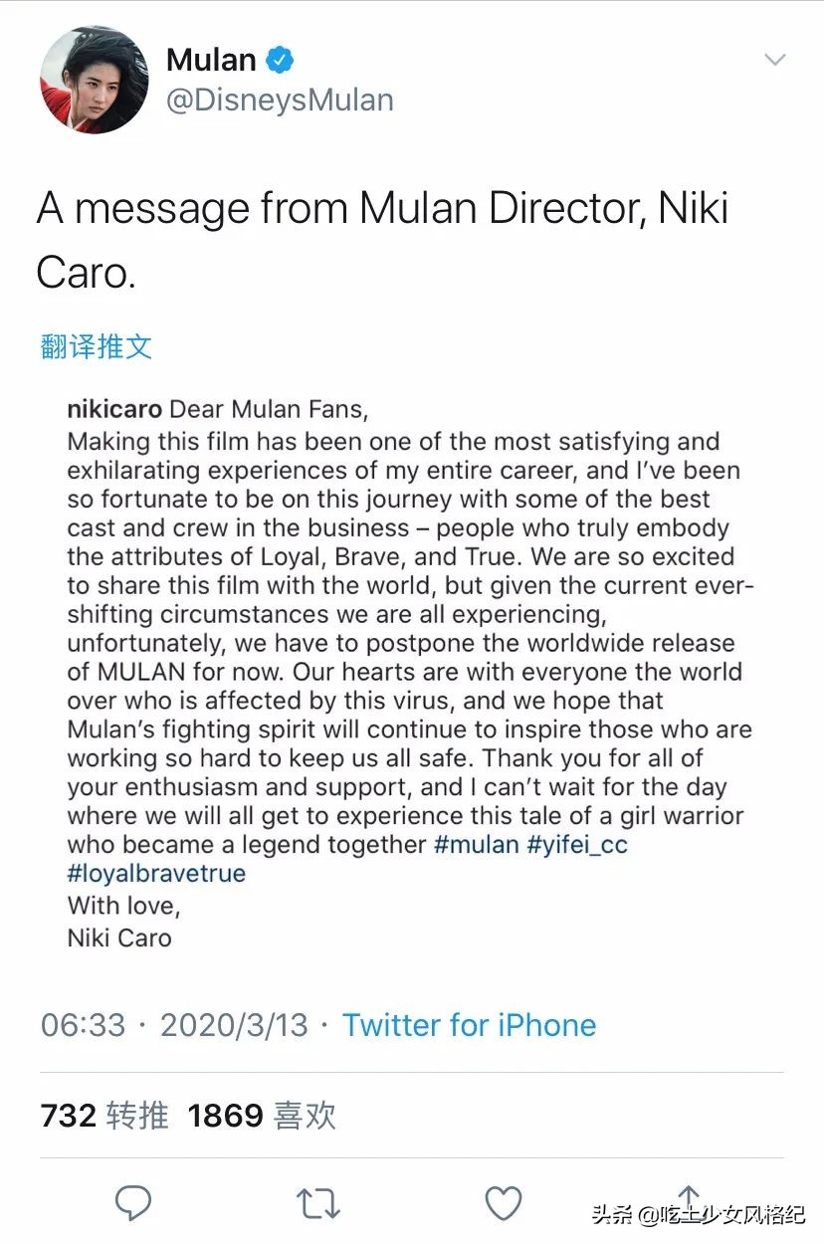Tap the 2020/3/13 tweet date
Screen dimensions: 824x1244
(234, 1025)
